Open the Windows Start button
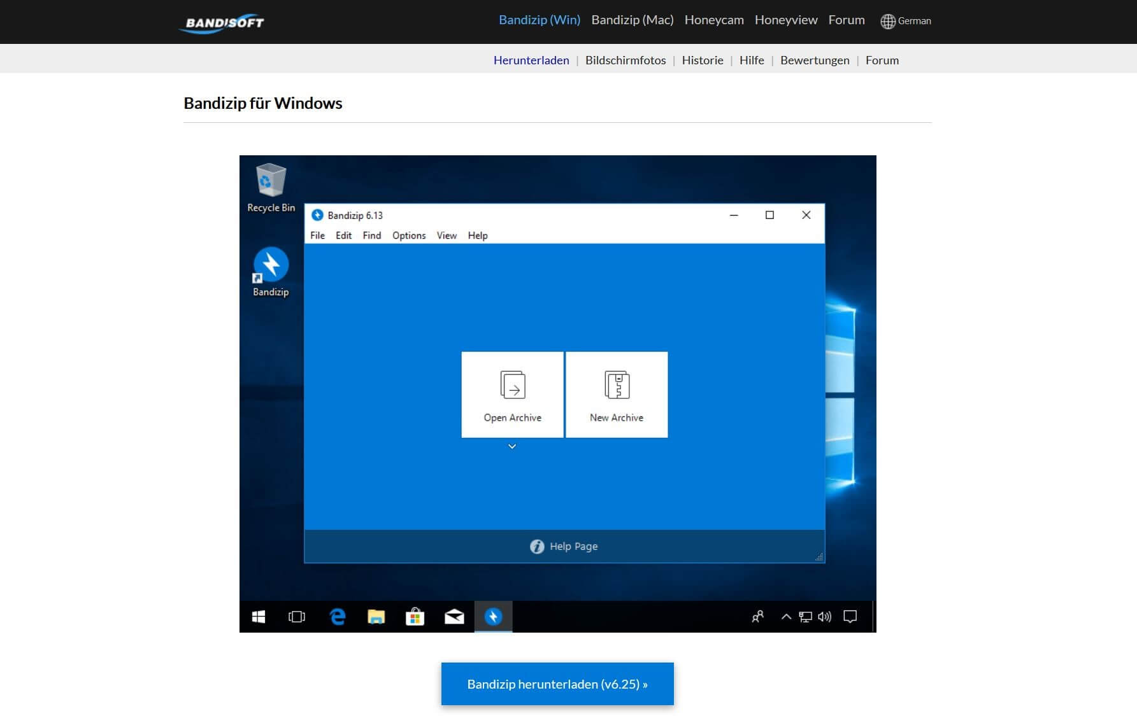1137x716 pixels. (259, 617)
